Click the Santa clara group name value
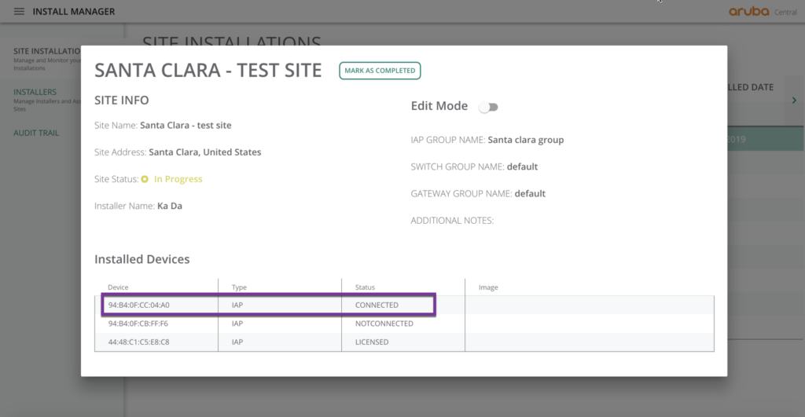This screenshot has height=417, width=805. tap(525, 140)
